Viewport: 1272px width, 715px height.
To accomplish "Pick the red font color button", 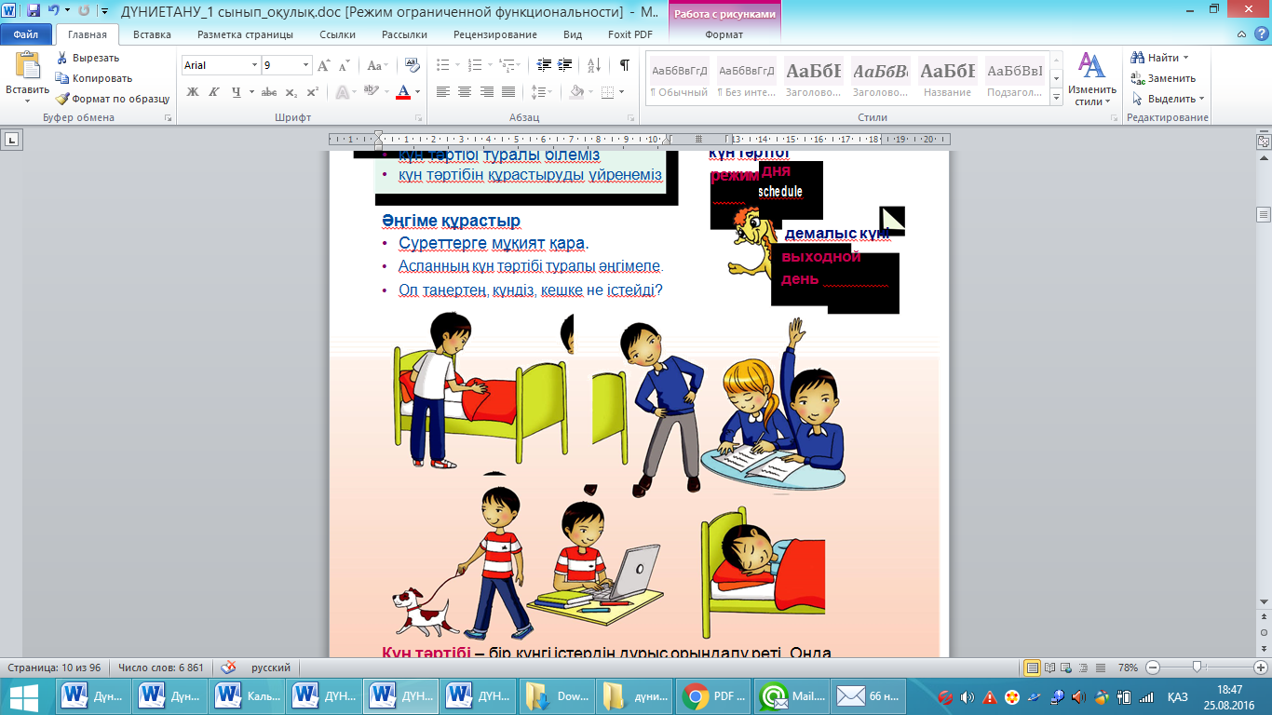I will click(403, 92).
